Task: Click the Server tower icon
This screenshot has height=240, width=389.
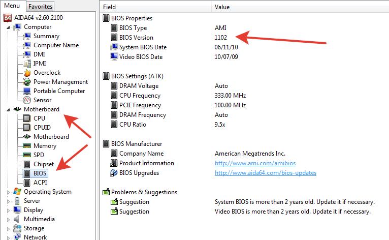Action: [17, 201]
